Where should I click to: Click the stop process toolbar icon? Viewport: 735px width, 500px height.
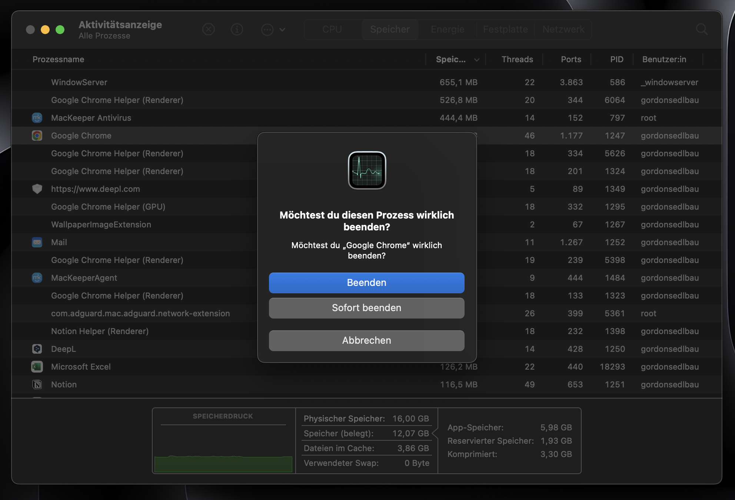(x=209, y=29)
